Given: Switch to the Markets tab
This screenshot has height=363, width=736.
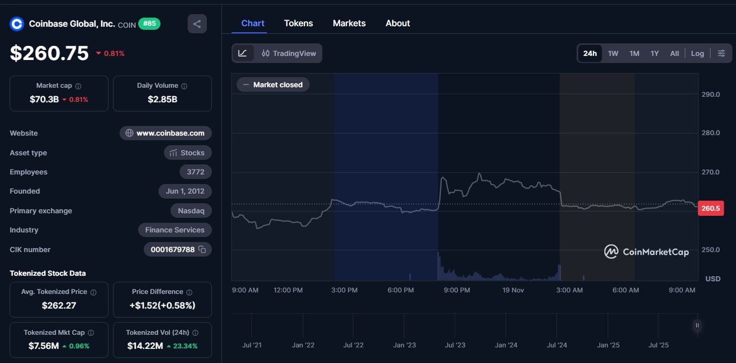Looking at the screenshot, I should 349,23.
